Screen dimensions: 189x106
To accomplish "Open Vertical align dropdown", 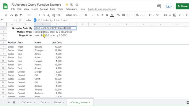I will tap(145, 15).
